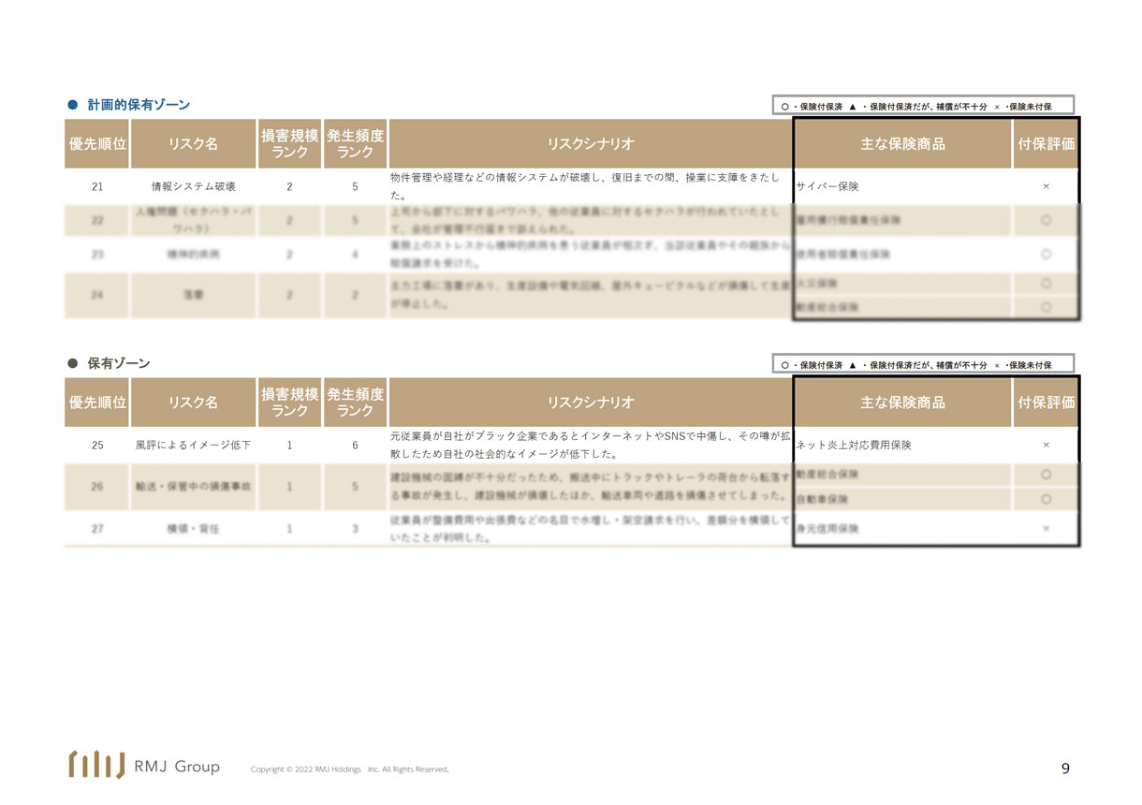
Task: Click 発生頻度ランク header in the 保有ゾーン table
Action: coord(355,402)
